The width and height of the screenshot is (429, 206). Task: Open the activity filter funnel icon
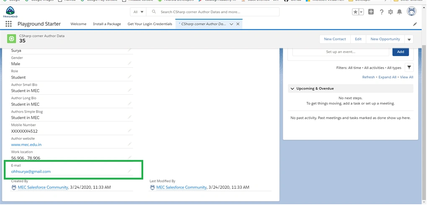click(x=409, y=67)
